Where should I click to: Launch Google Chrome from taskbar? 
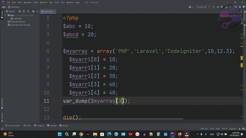(81, 134)
